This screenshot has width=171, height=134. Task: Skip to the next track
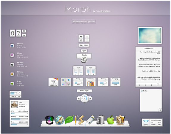click(90, 98)
